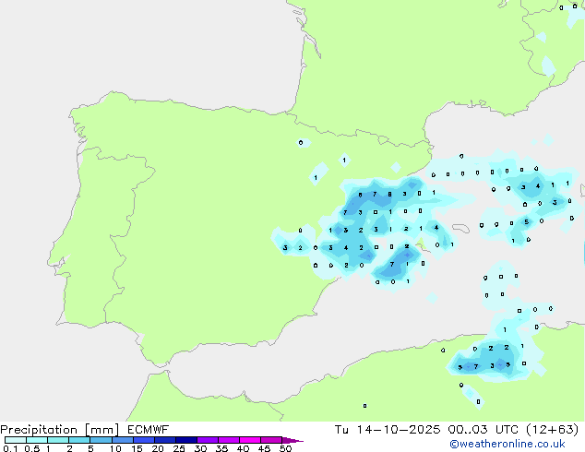Select the 2–5 mm cyan legend swatch
Viewport: 585px width, 452px height.
click(79, 440)
